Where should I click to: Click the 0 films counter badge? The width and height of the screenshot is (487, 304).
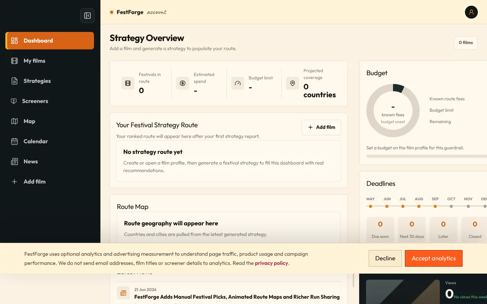466,43
